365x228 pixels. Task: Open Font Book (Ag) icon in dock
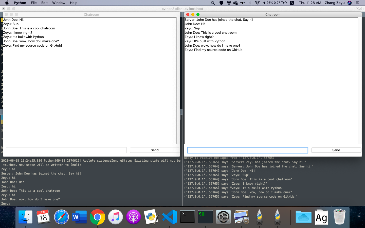point(321,217)
